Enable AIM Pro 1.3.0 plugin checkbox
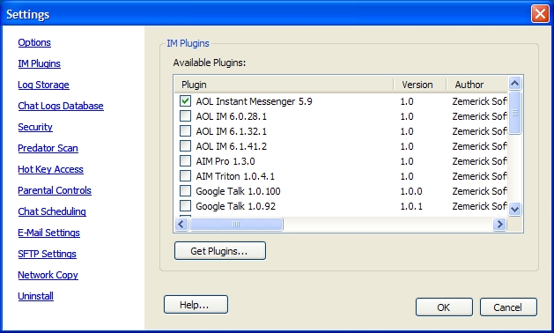 (185, 161)
